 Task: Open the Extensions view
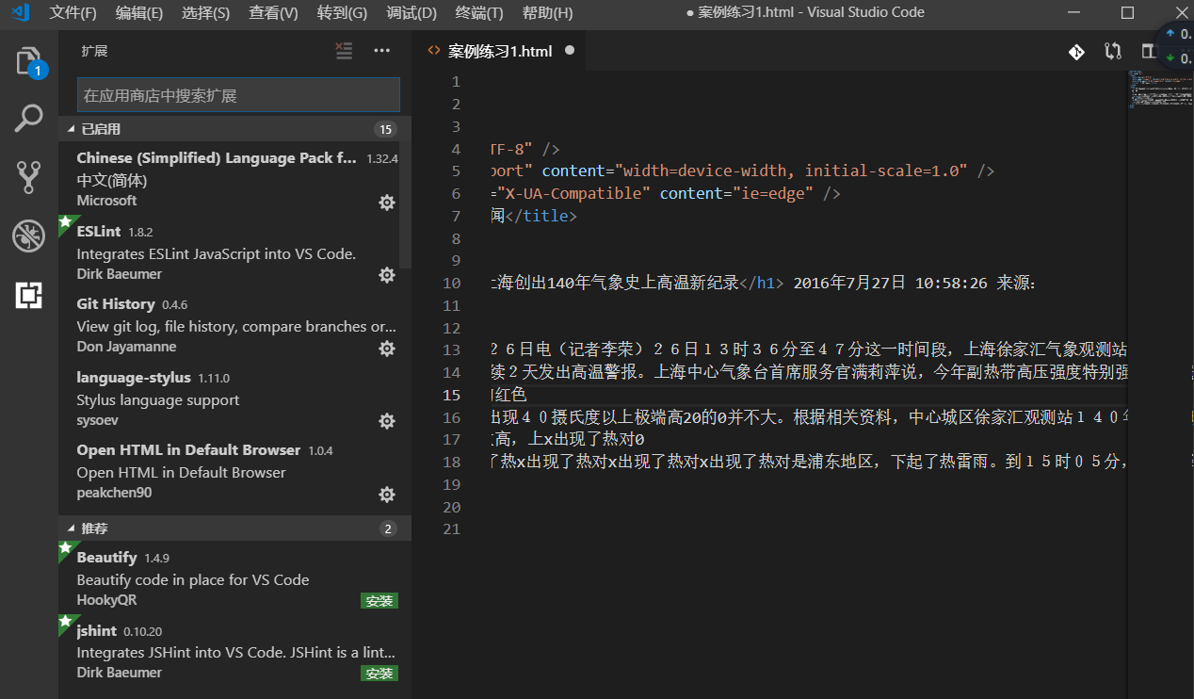coord(28,295)
